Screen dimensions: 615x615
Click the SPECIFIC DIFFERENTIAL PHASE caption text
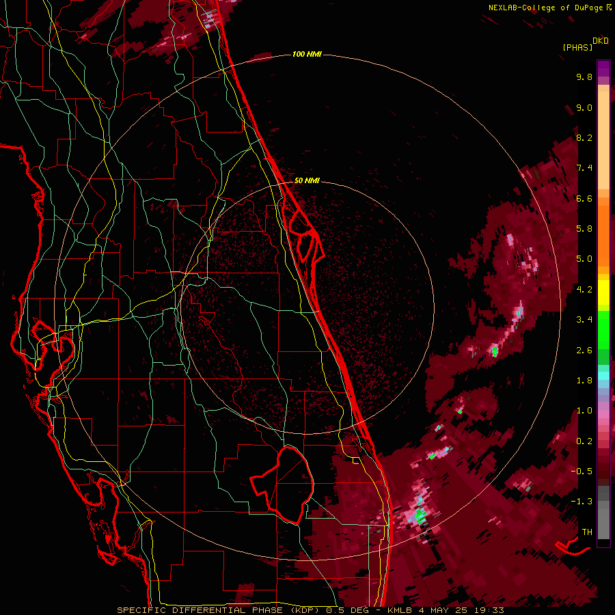200,610
